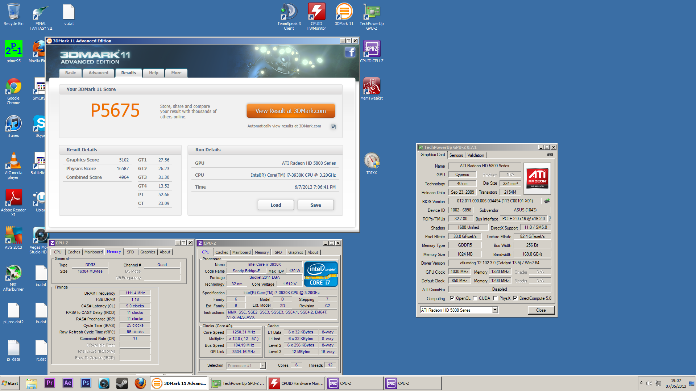The image size is (696, 391).
Task: Toggle the PhysX checkbox in GPU-Z
Action: pyautogui.click(x=495, y=298)
